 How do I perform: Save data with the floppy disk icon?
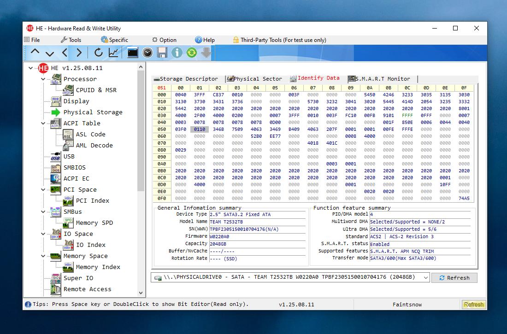click(x=162, y=53)
